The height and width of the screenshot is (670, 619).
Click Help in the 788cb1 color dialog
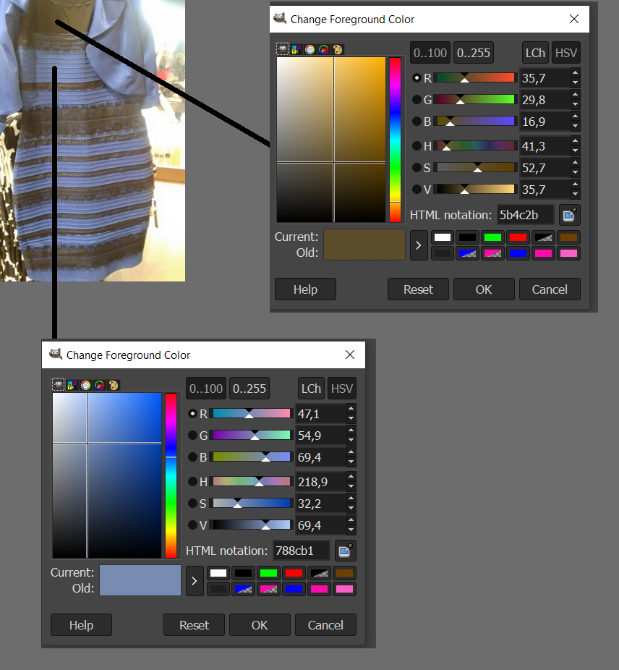(x=81, y=625)
